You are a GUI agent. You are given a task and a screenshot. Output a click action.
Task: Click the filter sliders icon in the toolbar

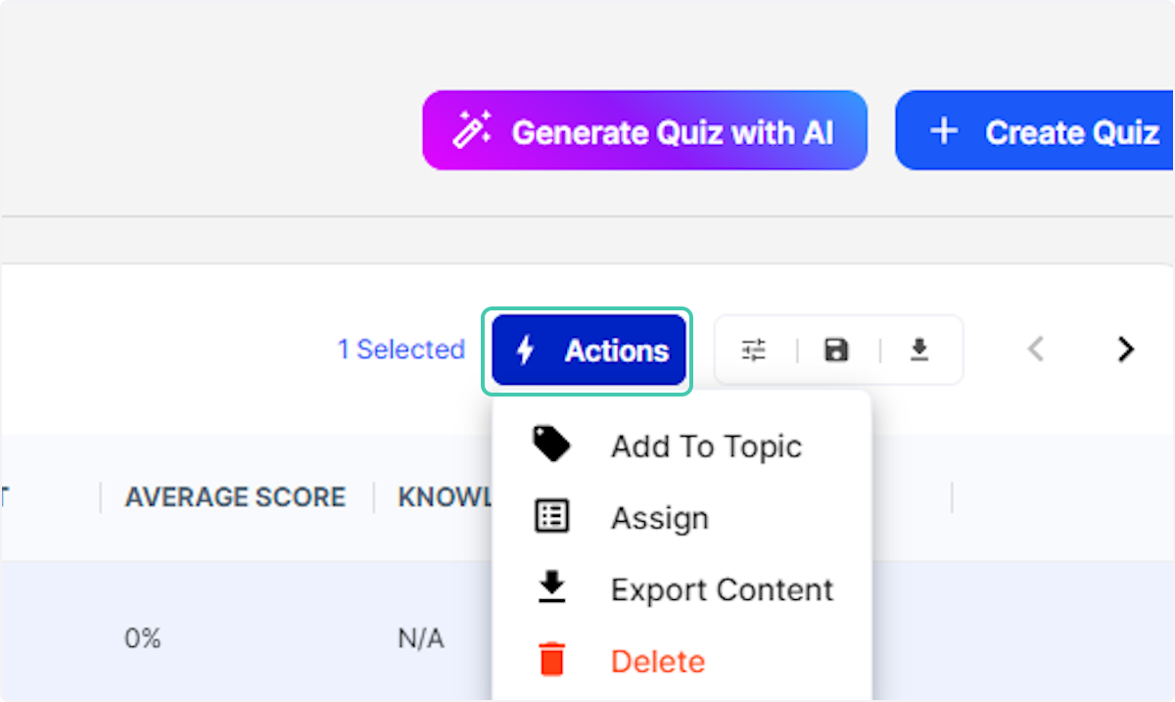754,350
